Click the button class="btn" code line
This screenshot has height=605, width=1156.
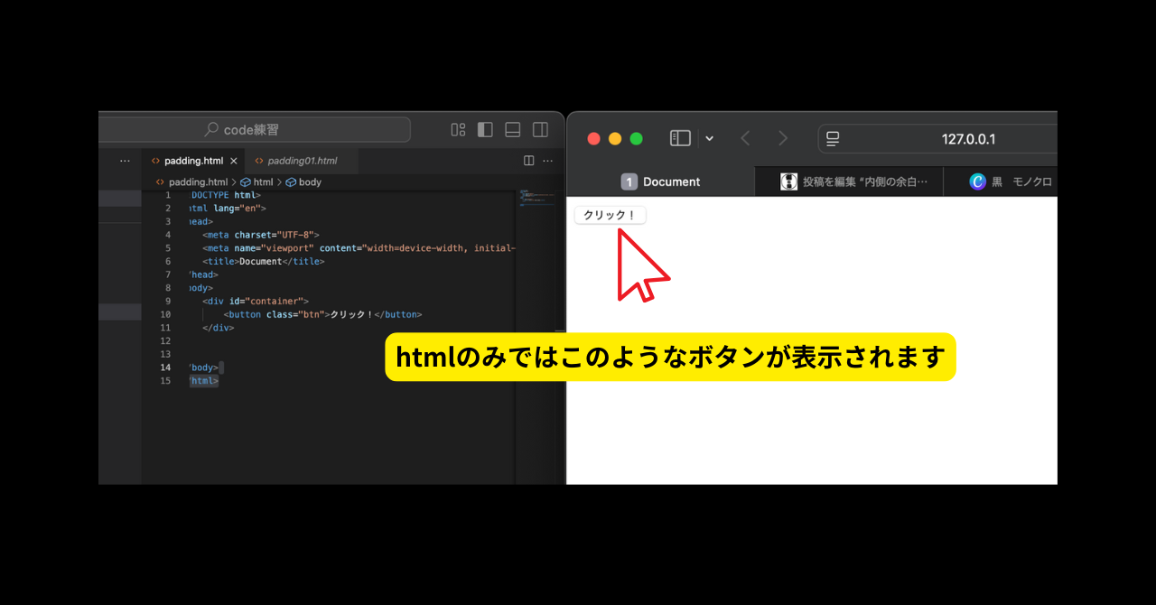pos(323,314)
